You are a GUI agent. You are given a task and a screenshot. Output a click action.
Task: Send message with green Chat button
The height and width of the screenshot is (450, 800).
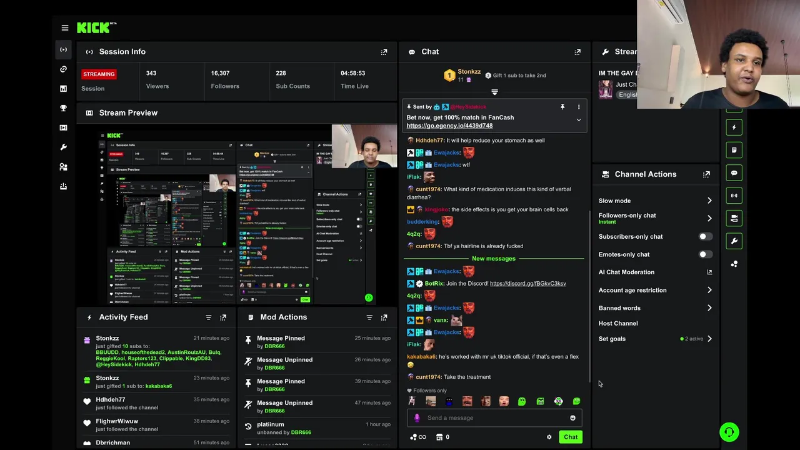(x=571, y=437)
